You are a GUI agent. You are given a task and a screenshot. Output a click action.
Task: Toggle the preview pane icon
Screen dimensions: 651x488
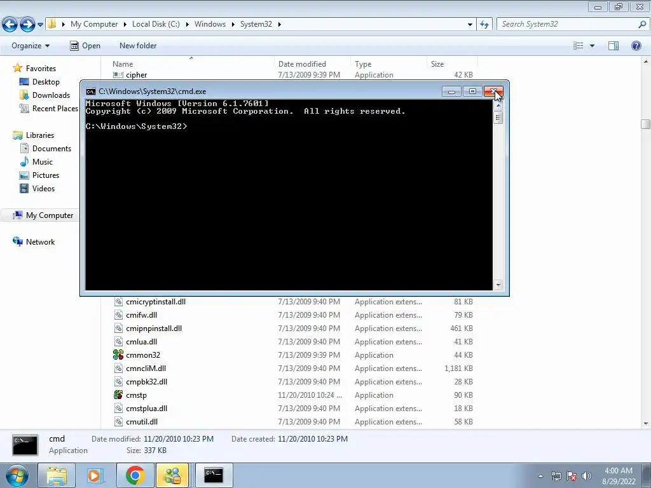(613, 46)
